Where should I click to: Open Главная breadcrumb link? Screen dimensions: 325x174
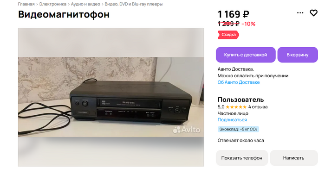26,4
